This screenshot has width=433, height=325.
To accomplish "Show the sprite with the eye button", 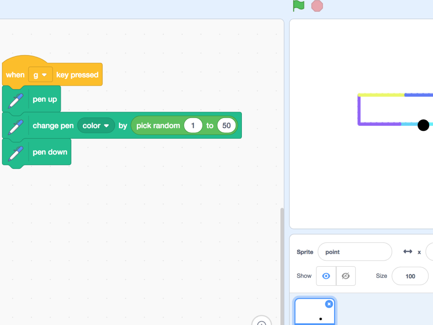I will (x=326, y=276).
